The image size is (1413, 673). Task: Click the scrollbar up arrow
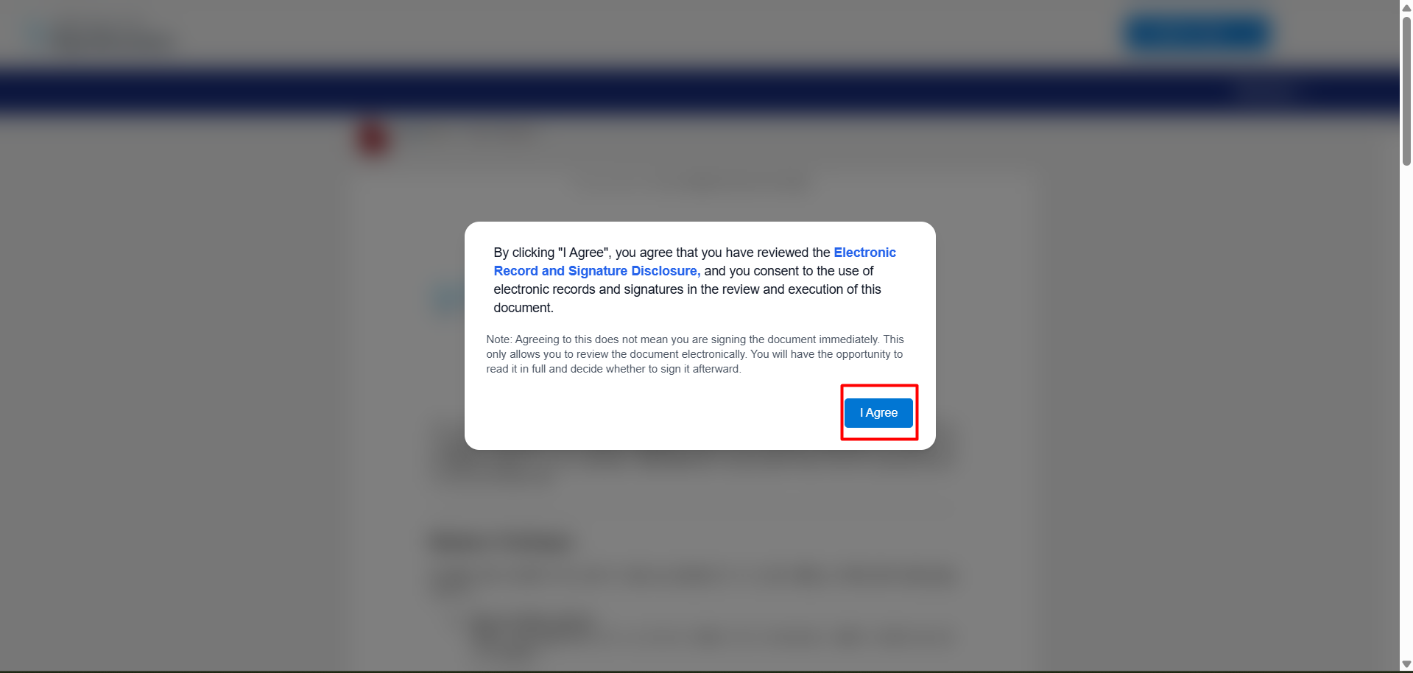(x=1406, y=7)
